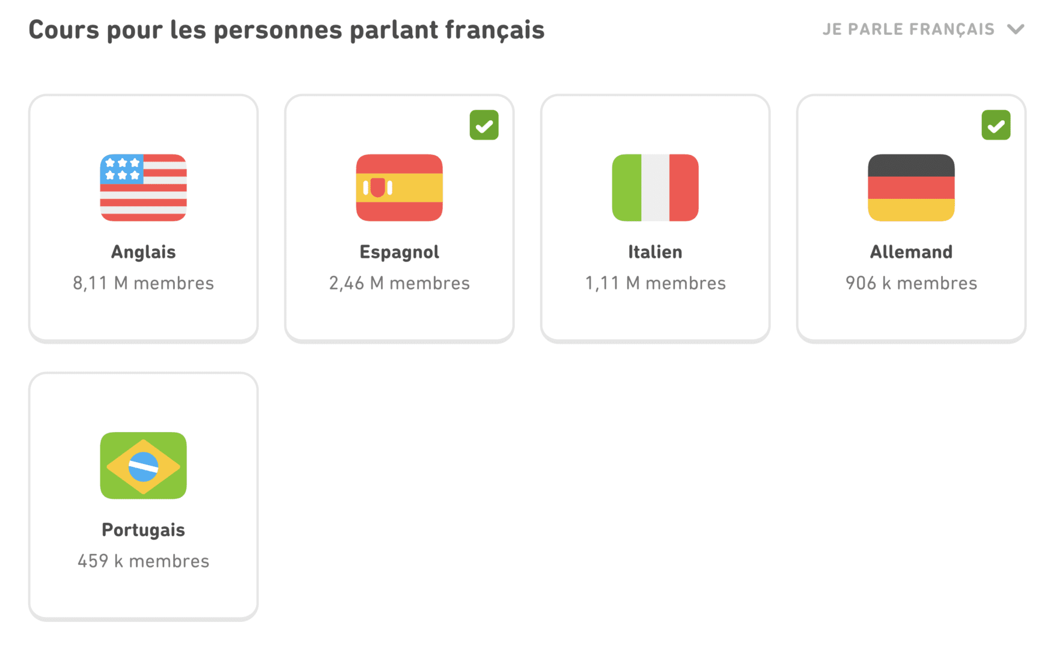Click the Spanish flag icon
This screenshot has width=1048, height=649.
click(x=399, y=187)
